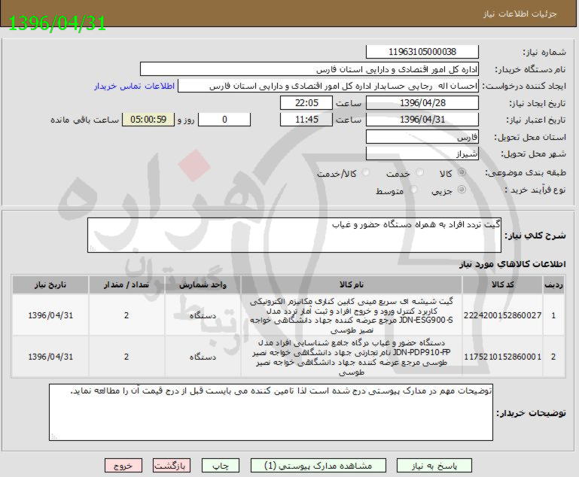Open مشاهده مدارک پیوستی (1) button
The width and height of the screenshot is (579, 477).
(x=318, y=466)
